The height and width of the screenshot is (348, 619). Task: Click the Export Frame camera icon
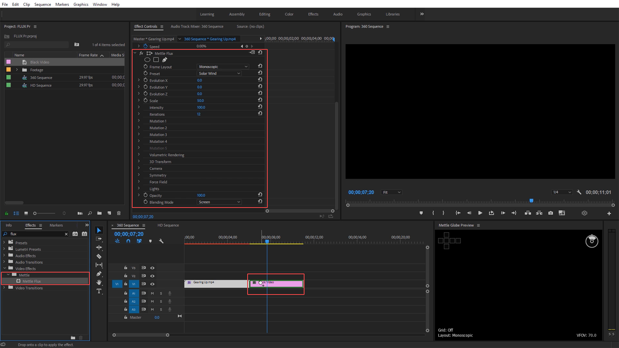(x=551, y=213)
